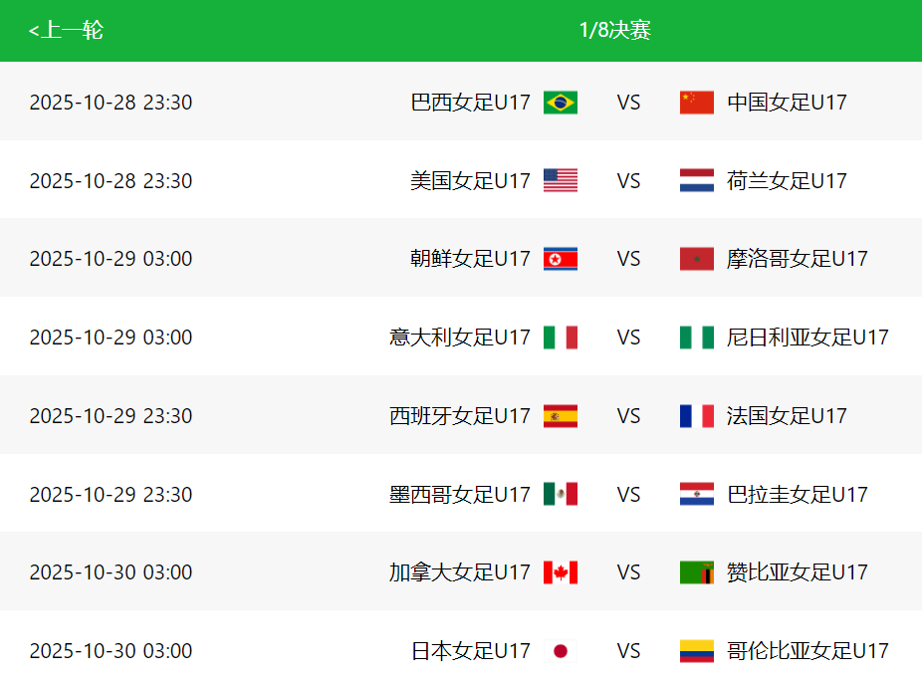The width and height of the screenshot is (922, 680).
Task: Click the Nigeria flag icon
Action: coord(696,337)
